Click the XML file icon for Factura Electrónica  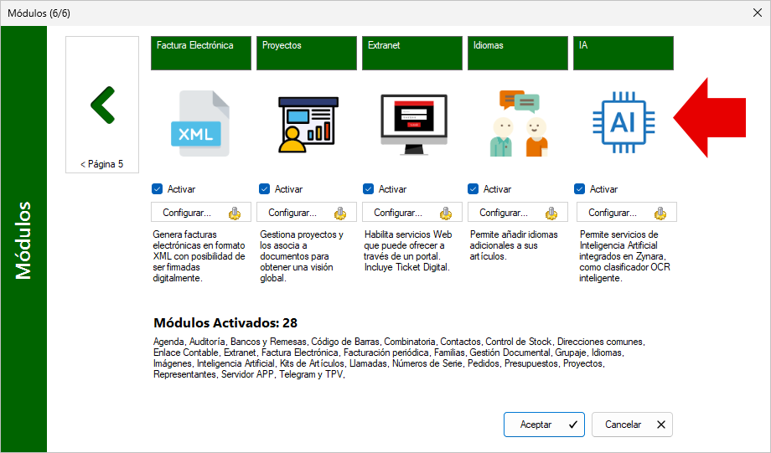pos(200,123)
